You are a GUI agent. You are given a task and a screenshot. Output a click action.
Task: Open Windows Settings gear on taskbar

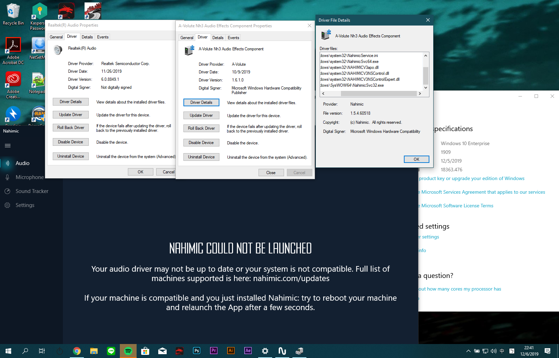coord(265,351)
